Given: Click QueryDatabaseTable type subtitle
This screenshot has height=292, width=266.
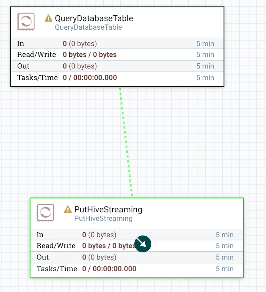Looking at the screenshot, I should (x=89, y=27).
